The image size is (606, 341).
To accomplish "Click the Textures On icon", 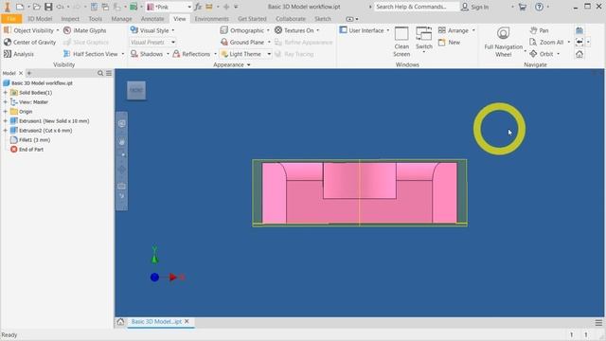I will 278,30.
